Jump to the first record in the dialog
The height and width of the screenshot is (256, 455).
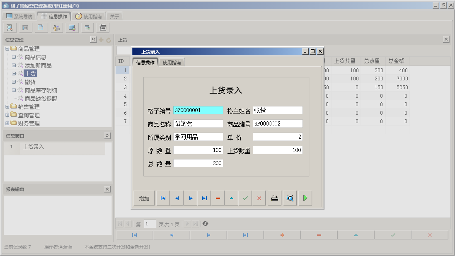(162, 198)
